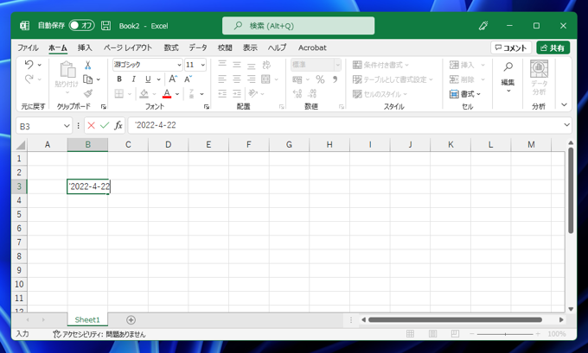Screen dimensions: 588x353
Task: Open the Name Box dropdown arrow
Action: 67,126
